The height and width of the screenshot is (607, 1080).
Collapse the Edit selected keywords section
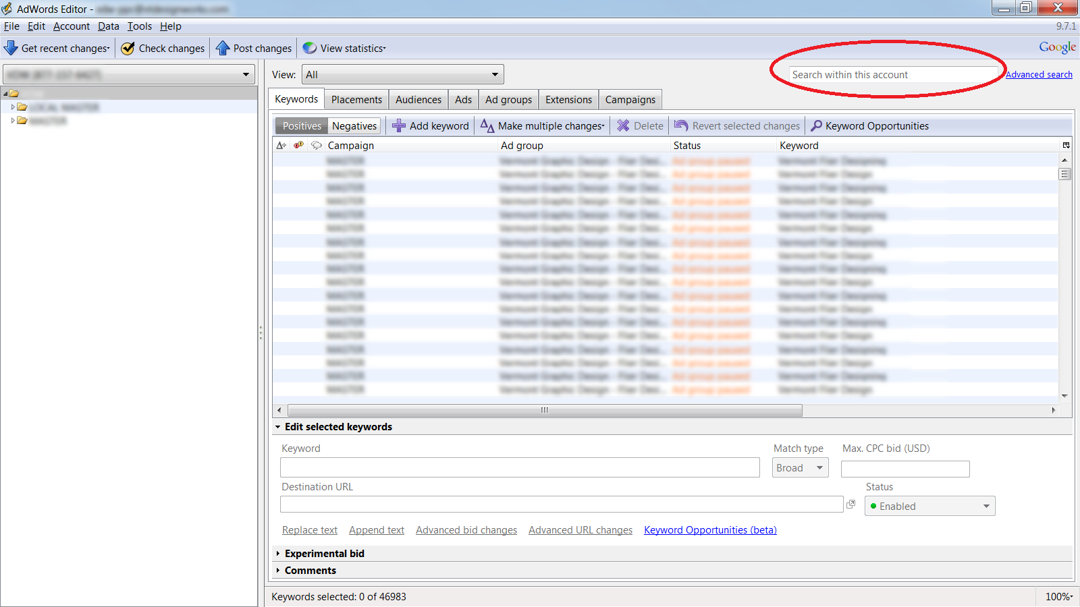coord(277,427)
